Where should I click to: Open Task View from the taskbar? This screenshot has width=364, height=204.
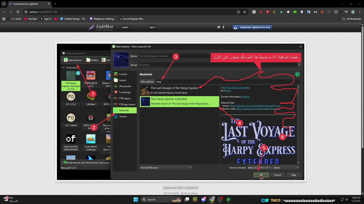pos(187,199)
